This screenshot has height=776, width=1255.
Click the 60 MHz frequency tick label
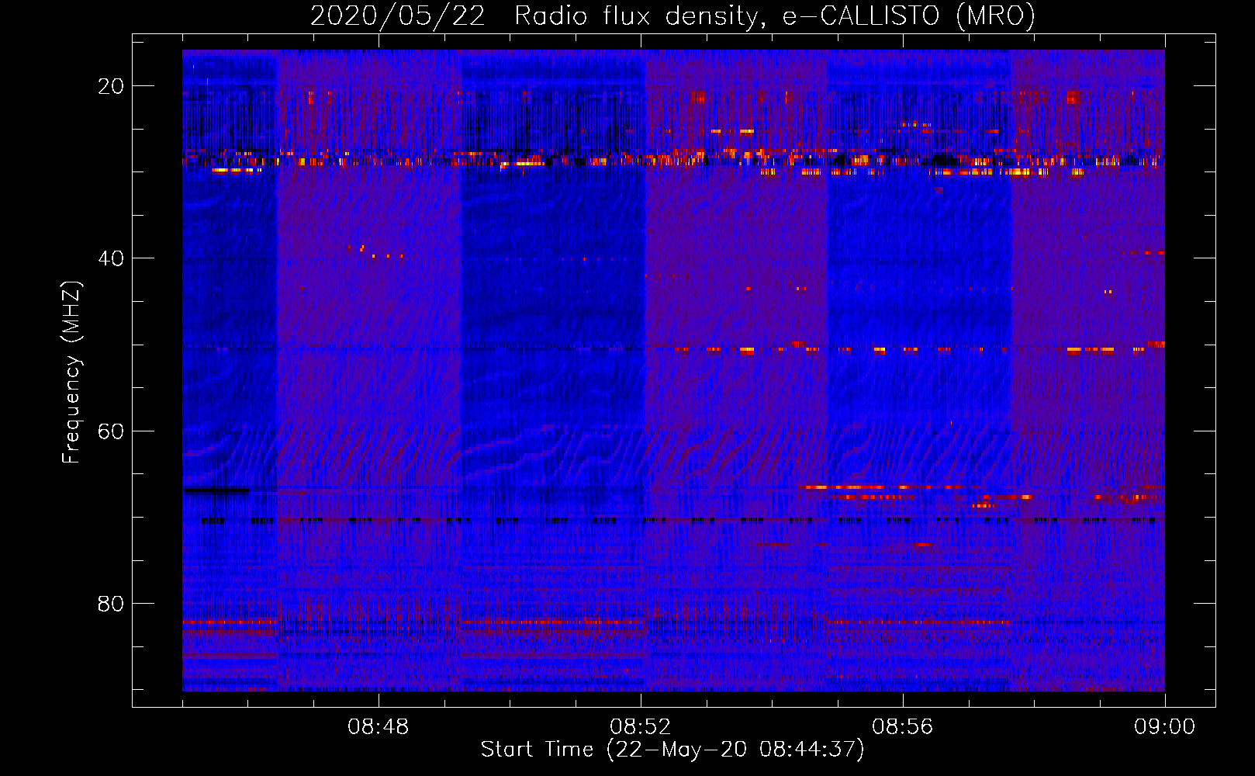(112, 431)
